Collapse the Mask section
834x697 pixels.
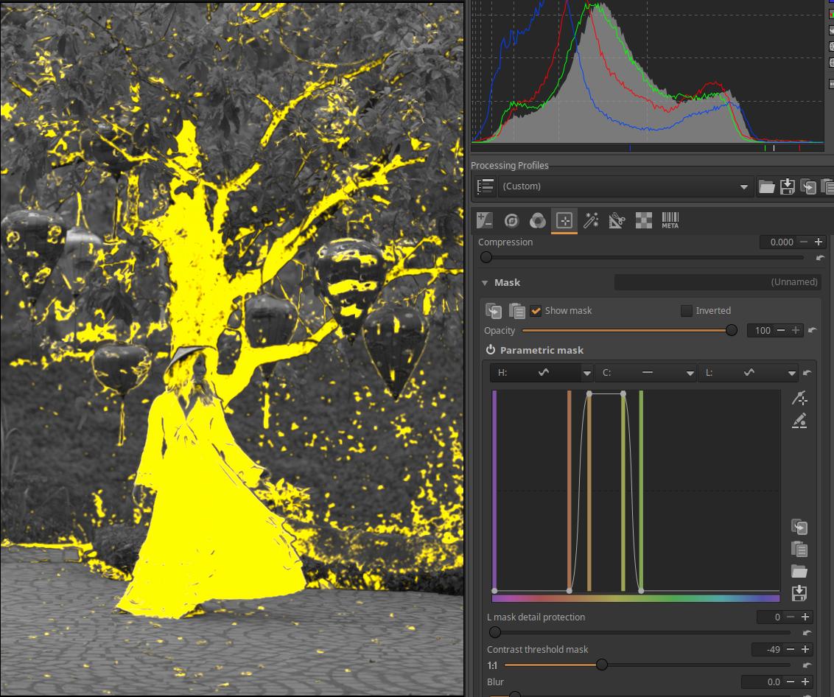(x=485, y=283)
